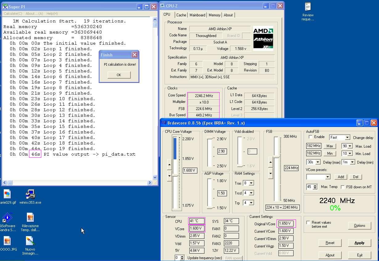The height and width of the screenshot is (261, 379).
Task: Click the Reset button in 8rdavcore
Action: tap(330, 243)
